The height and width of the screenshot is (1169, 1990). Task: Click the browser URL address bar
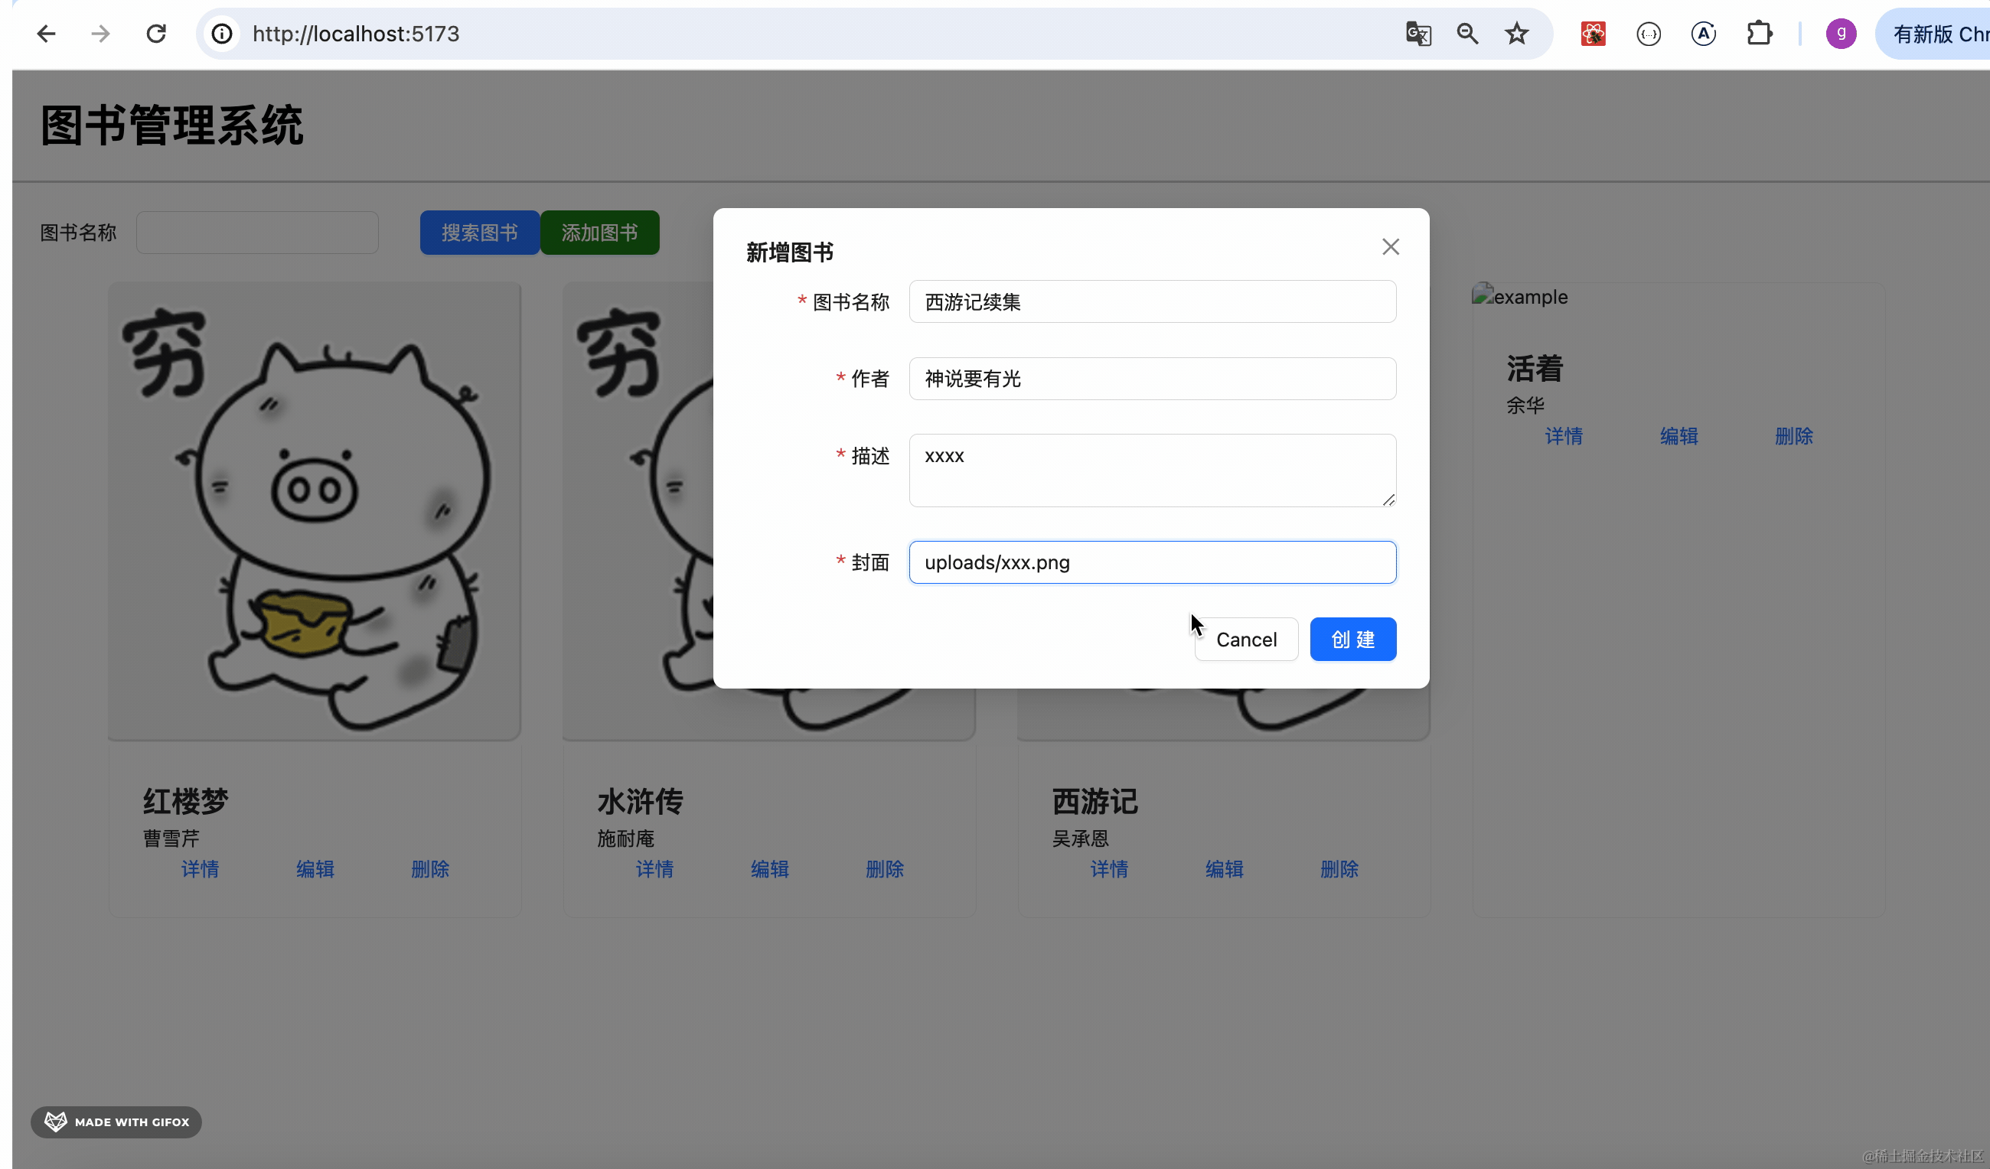[790, 34]
